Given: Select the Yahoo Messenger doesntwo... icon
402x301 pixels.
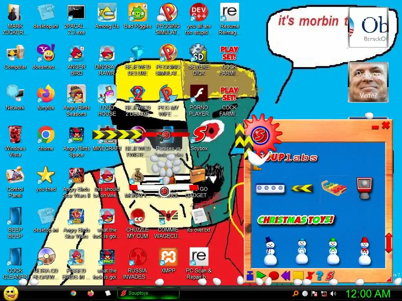Looking at the screenshot, I should [x=46, y=57].
